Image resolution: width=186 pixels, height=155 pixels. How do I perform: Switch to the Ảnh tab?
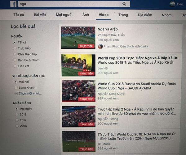pos(86,15)
